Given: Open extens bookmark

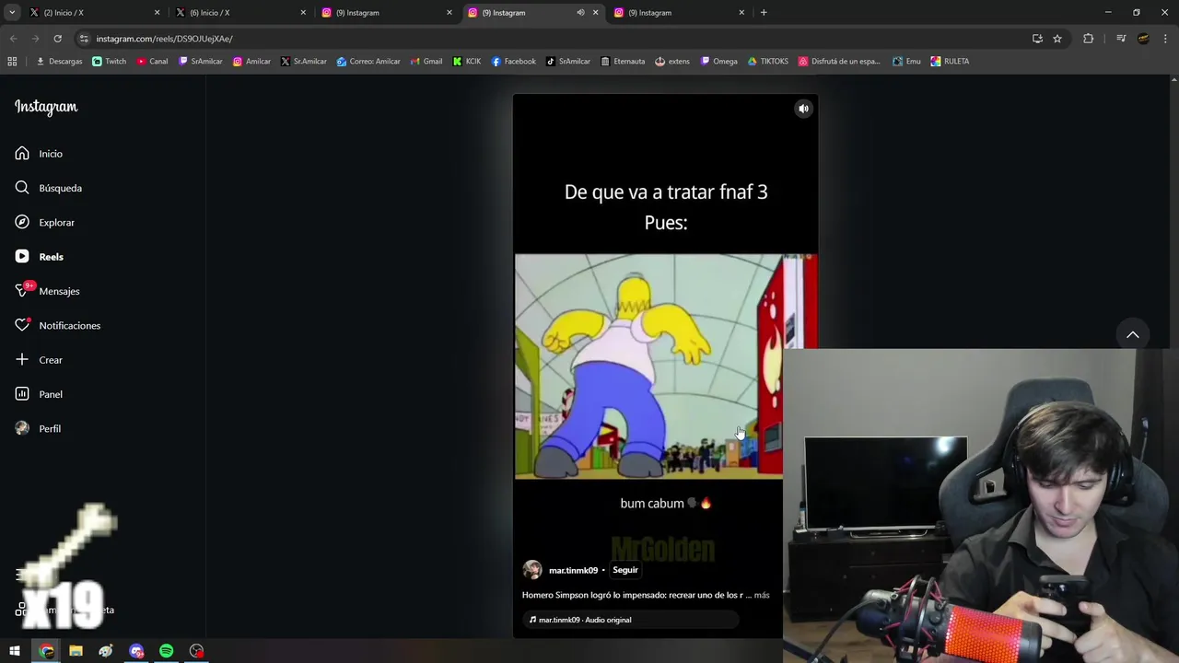Looking at the screenshot, I should pos(672,62).
